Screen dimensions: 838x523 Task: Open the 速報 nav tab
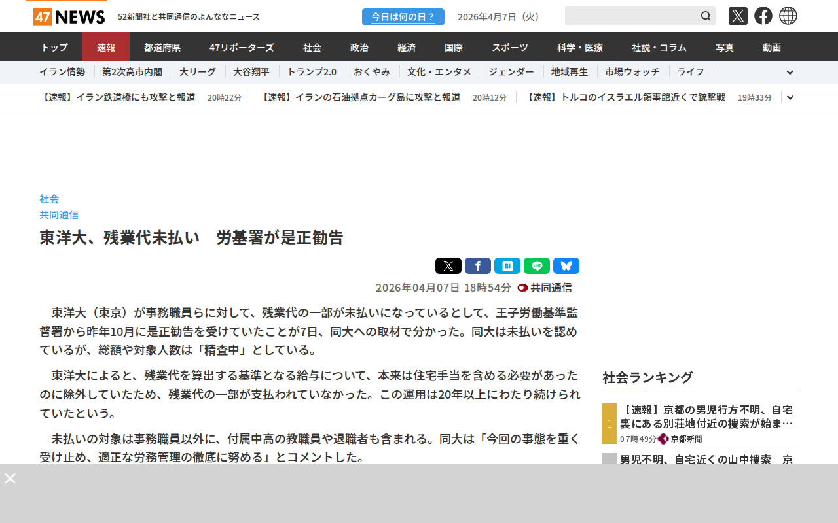tap(106, 47)
